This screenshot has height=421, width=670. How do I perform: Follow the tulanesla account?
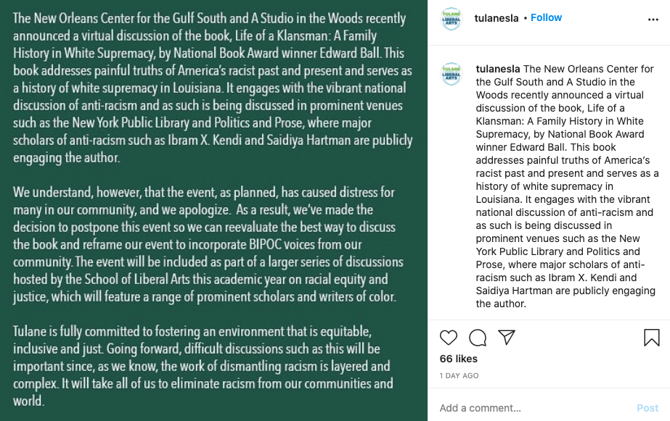pyautogui.click(x=546, y=18)
